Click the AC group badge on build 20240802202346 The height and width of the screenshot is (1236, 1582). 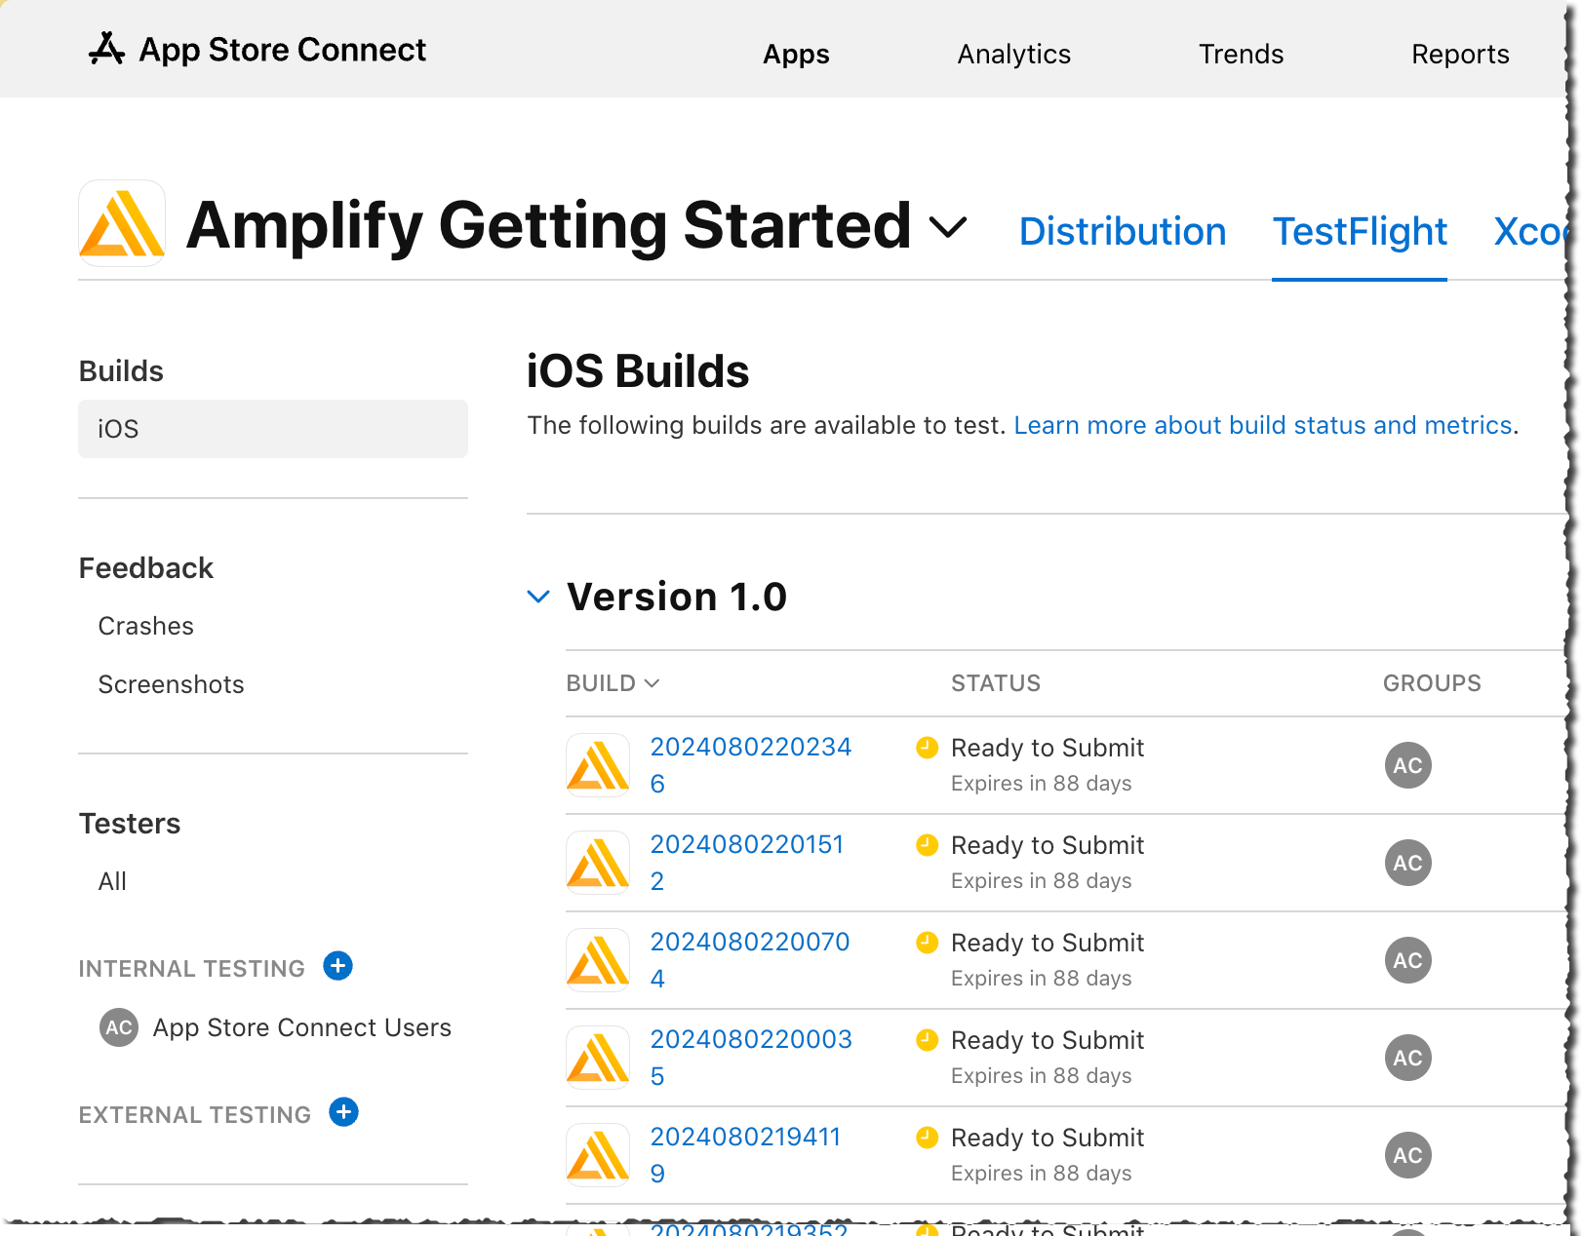point(1407,765)
